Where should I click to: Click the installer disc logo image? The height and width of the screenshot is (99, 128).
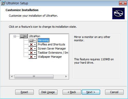118,13
